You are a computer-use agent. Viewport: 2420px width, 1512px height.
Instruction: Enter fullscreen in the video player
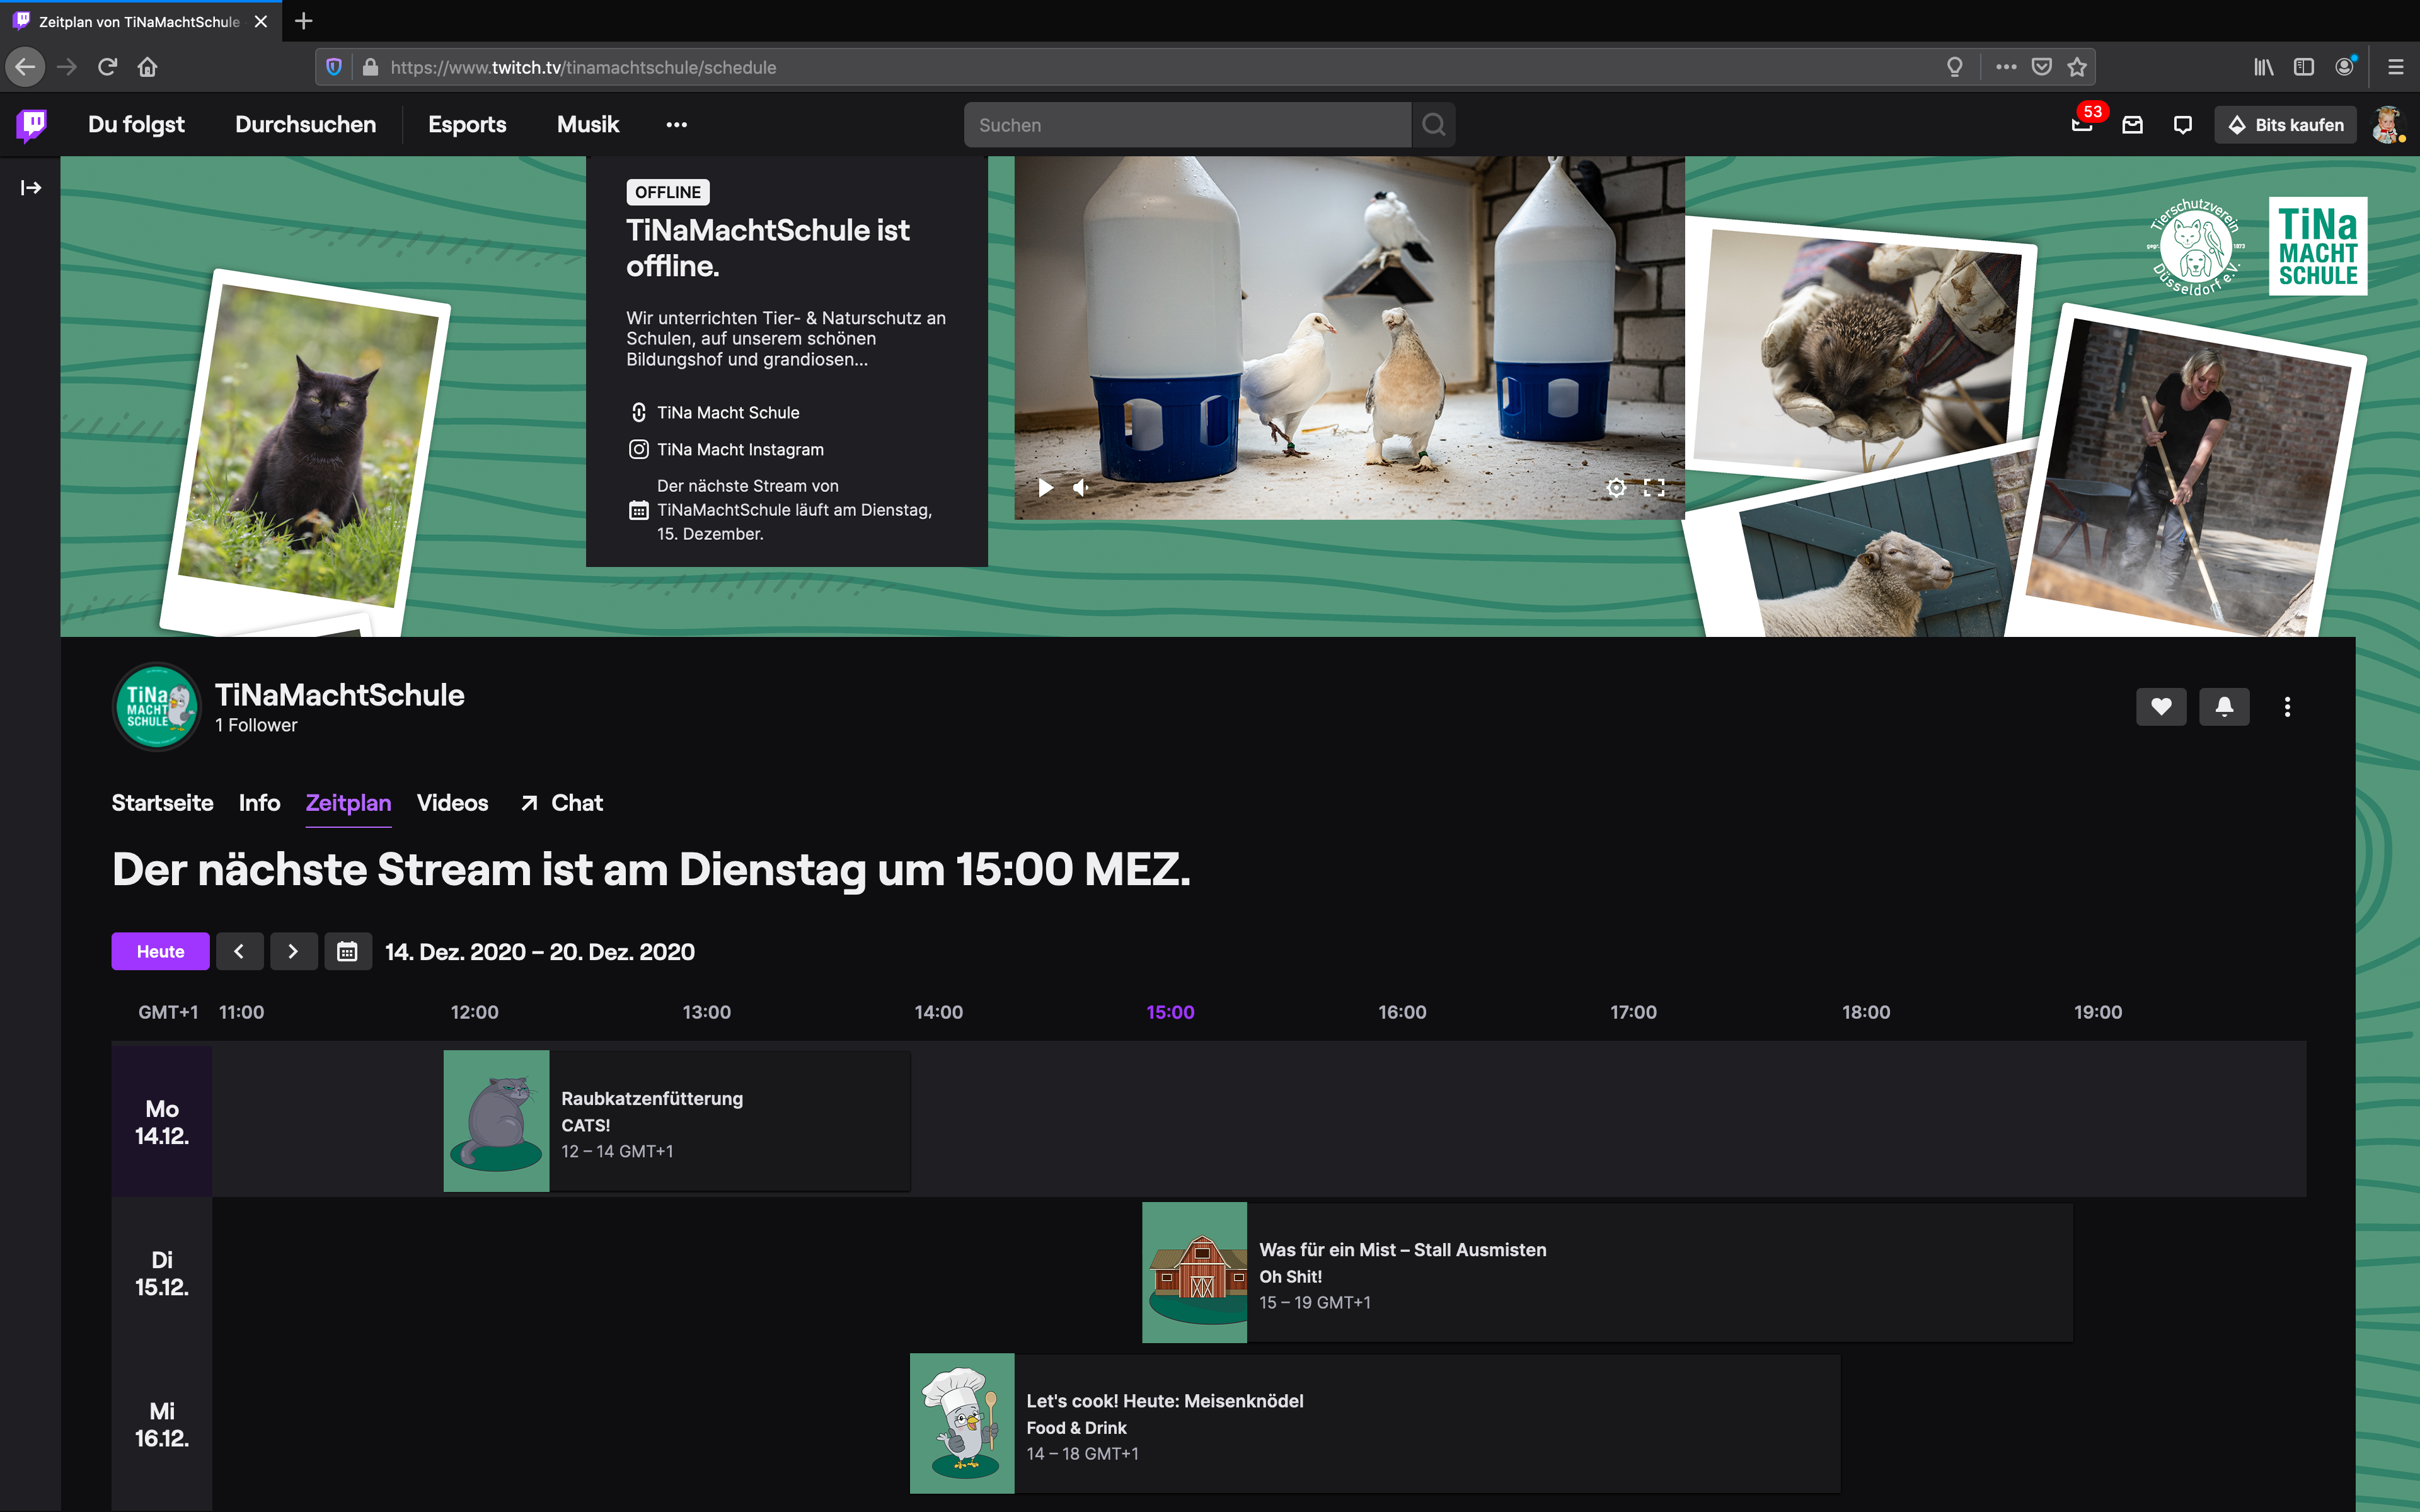point(1654,488)
